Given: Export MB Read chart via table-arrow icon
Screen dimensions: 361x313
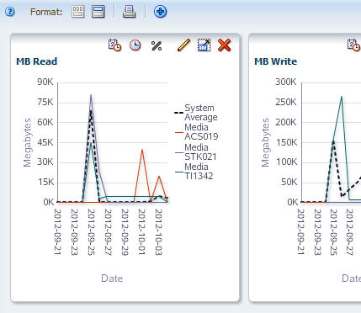Looking at the screenshot, I should pos(204,45).
